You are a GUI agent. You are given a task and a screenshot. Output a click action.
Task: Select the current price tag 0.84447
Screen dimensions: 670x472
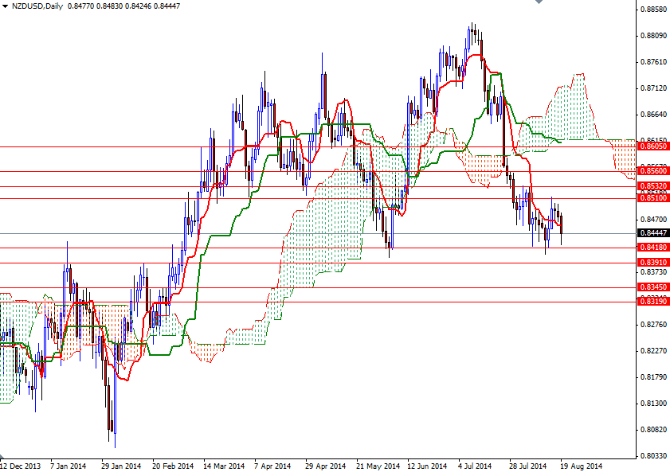(653, 233)
